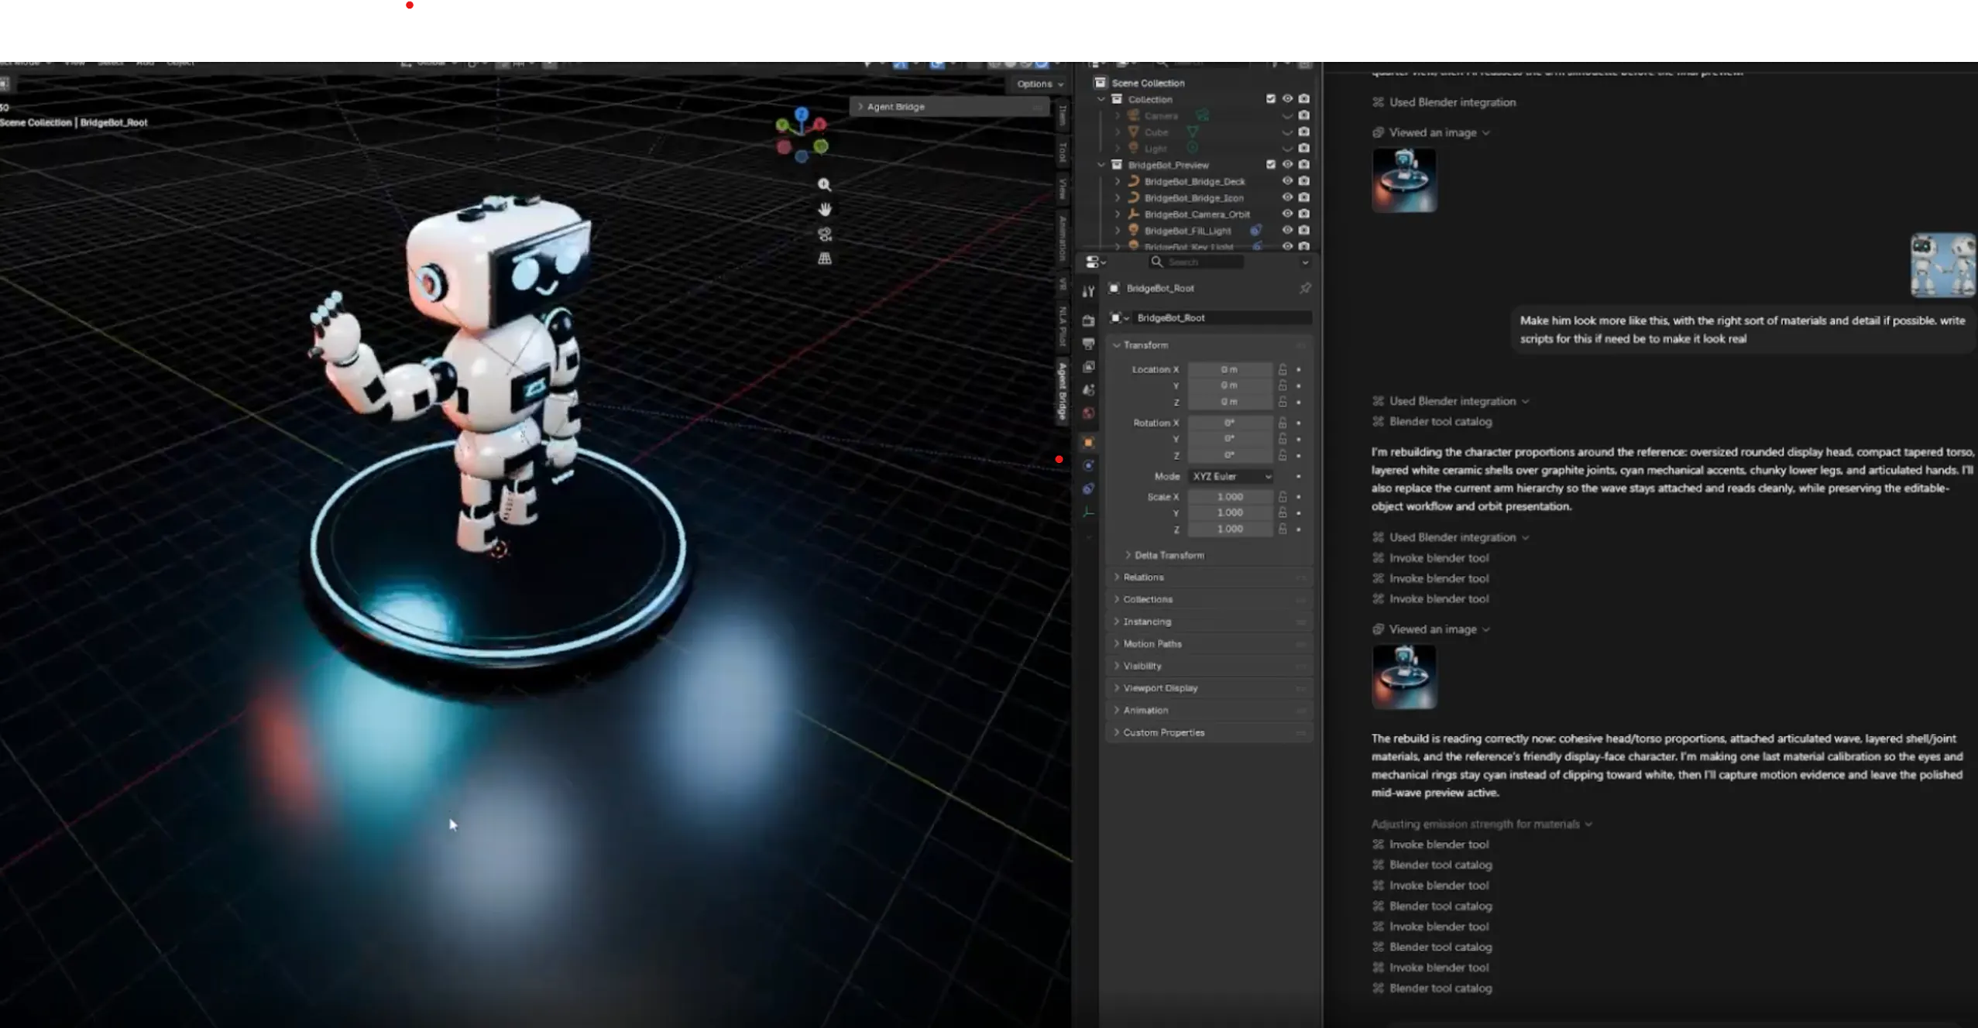Expand 'Adjusting emission strength for materials' details
Viewport: 1978px width, 1028px height.
pyautogui.click(x=1481, y=824)
